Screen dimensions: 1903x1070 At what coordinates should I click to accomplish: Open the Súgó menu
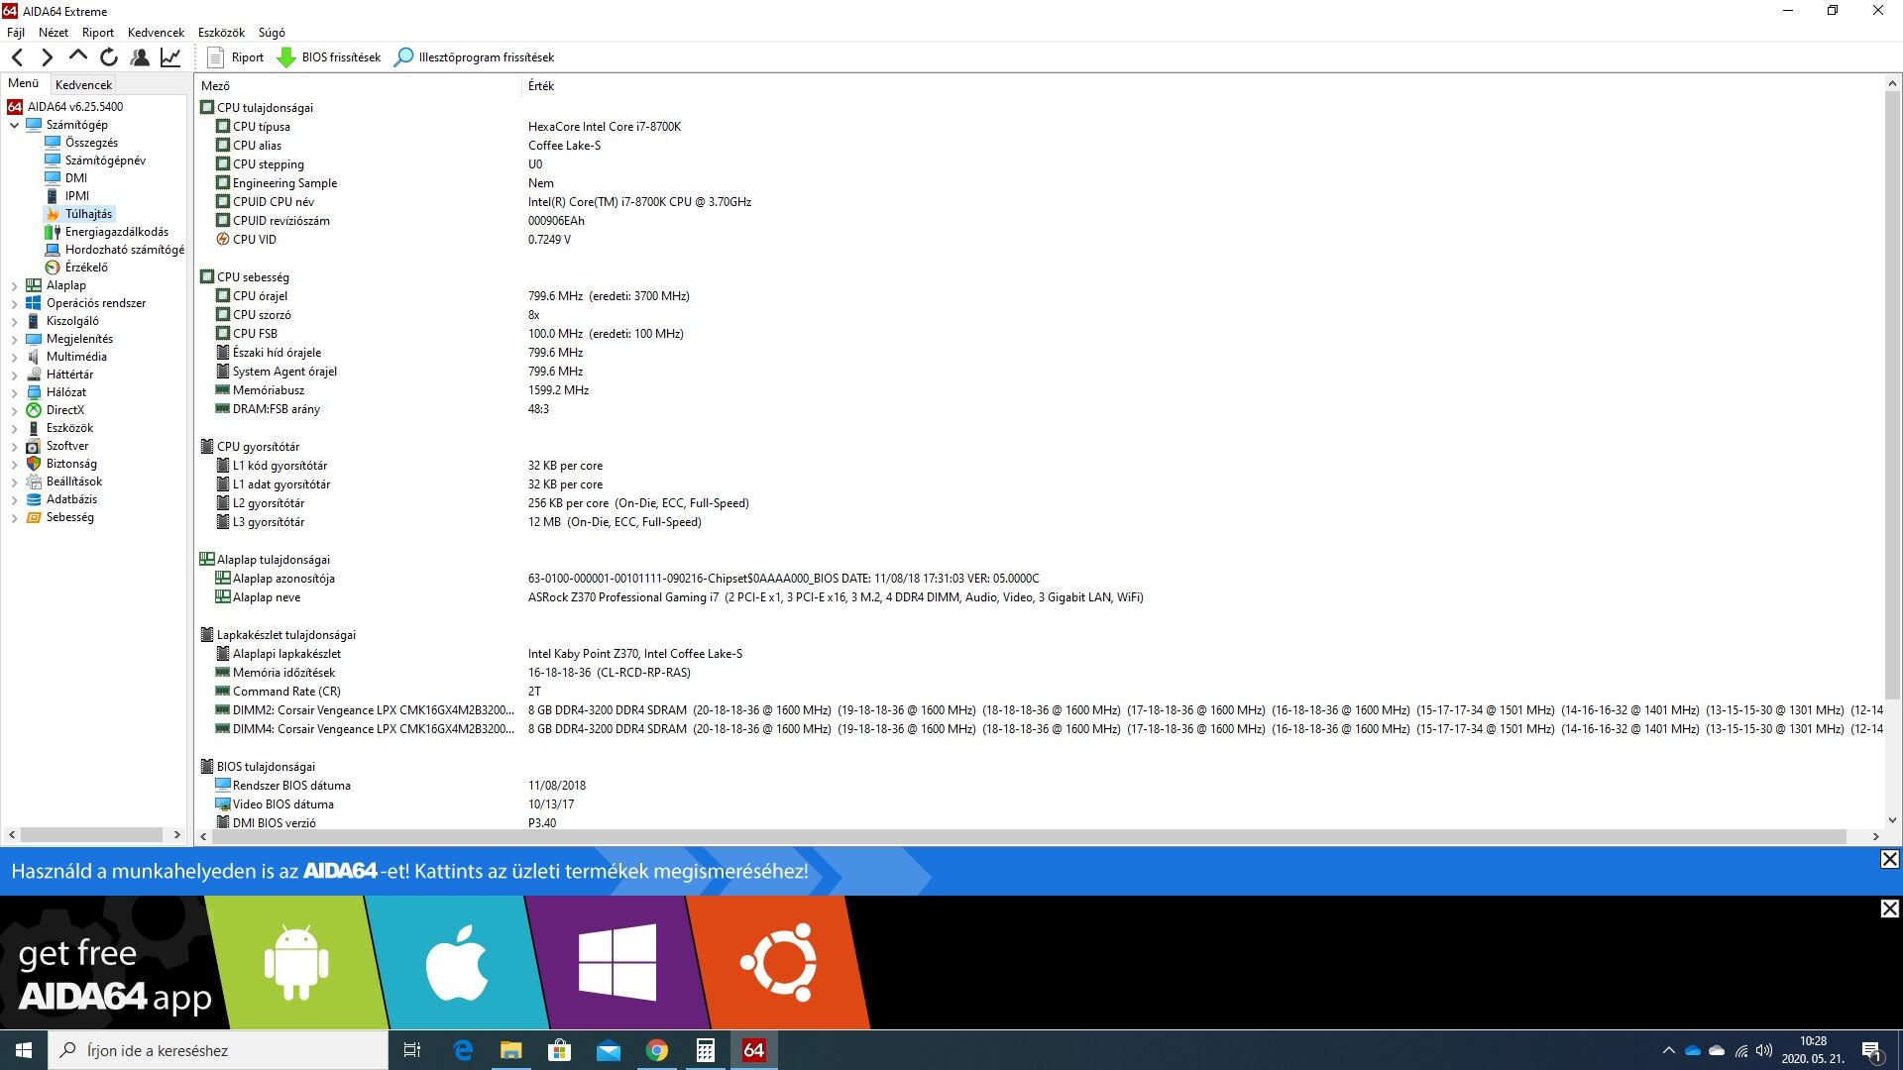(272, 33)
